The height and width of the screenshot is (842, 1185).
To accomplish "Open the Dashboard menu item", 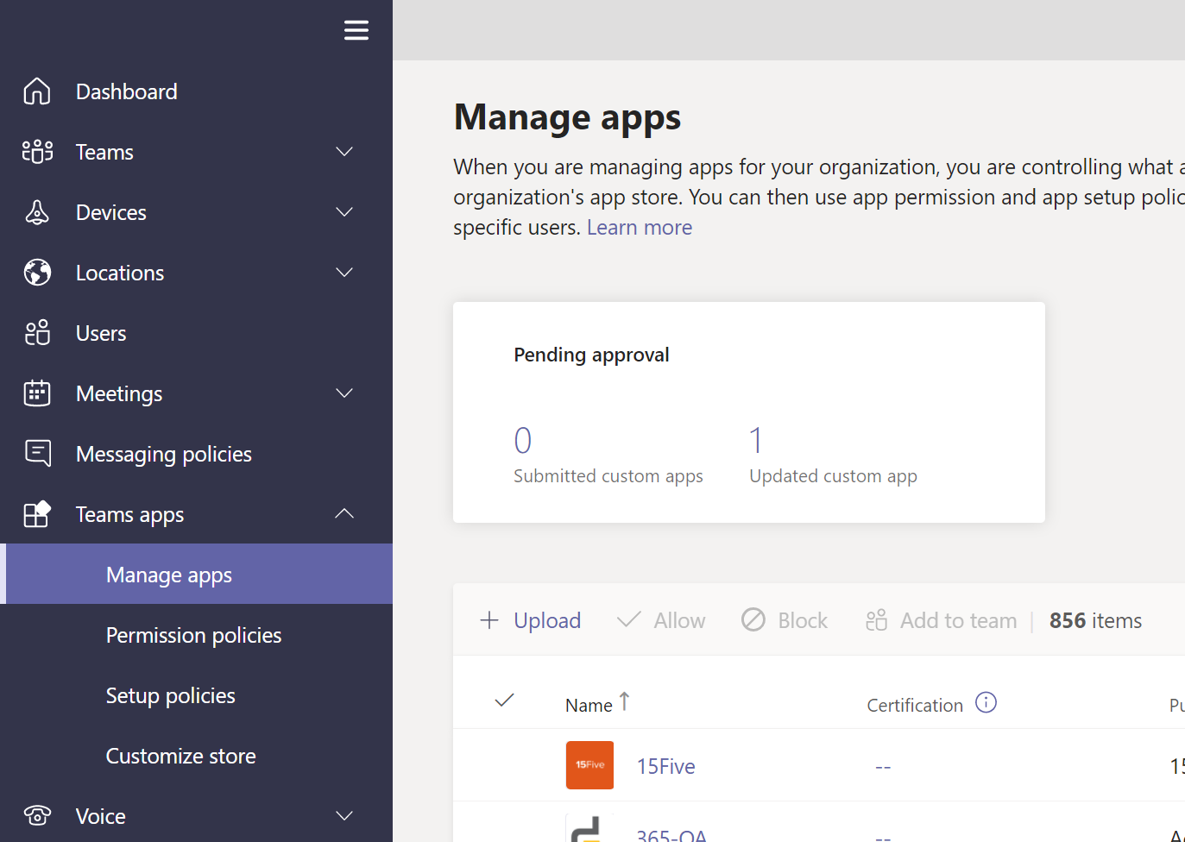I will (x=196, y=91).
